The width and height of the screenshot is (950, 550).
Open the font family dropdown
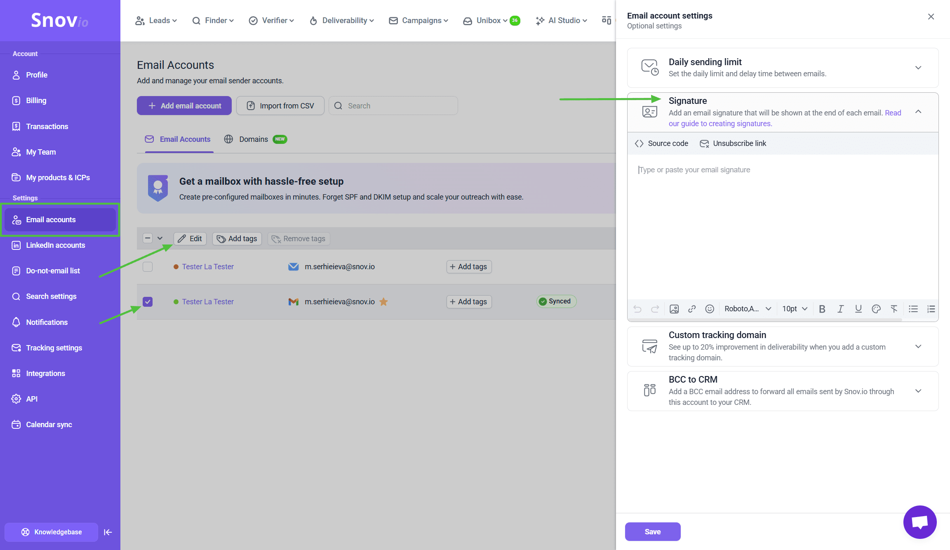tap(748, 309)
